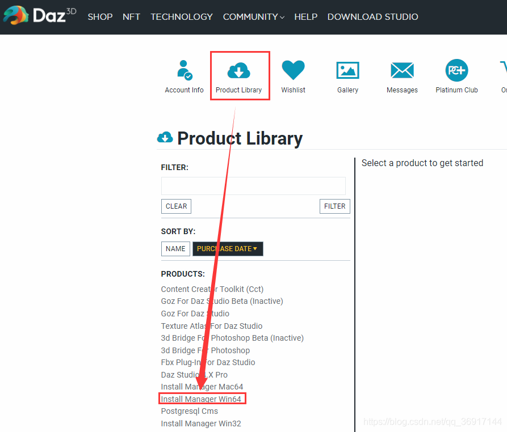Image resolution: width=507 pixels, height=432 pixels.
Task: Select the plain Goz For Daz Studio product
Action: (x=195, y=314)
